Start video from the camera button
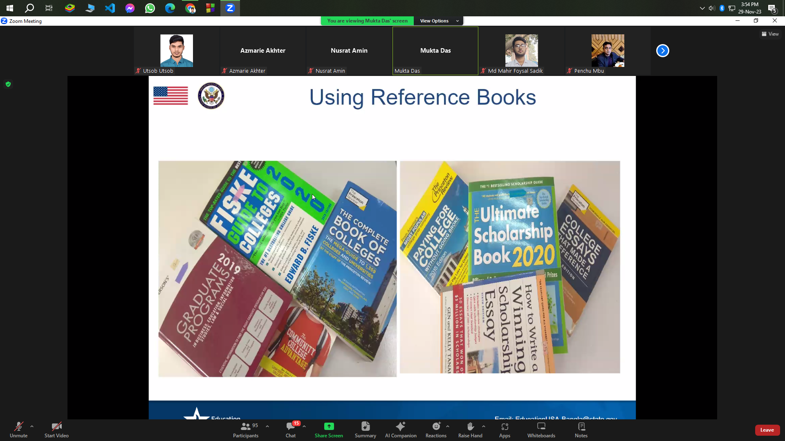 click(56, 430)
